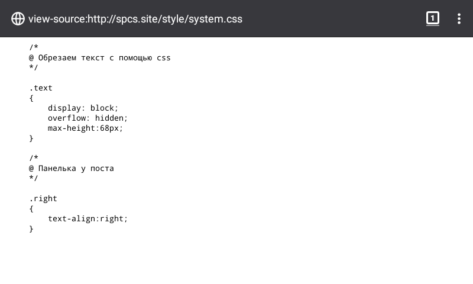Viewport: 473px width, 284px height.
Task: Click the globe site info icon
Action: [x=18, y=18]
